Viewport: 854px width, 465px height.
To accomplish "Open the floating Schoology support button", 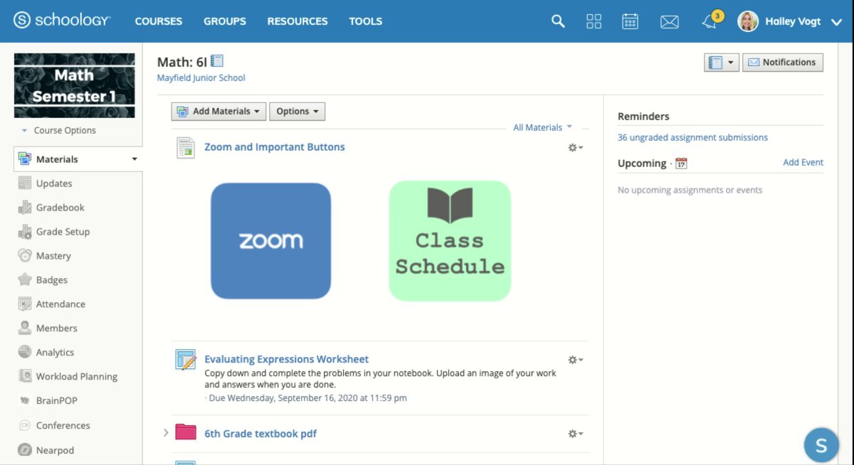I will [821, 446].
